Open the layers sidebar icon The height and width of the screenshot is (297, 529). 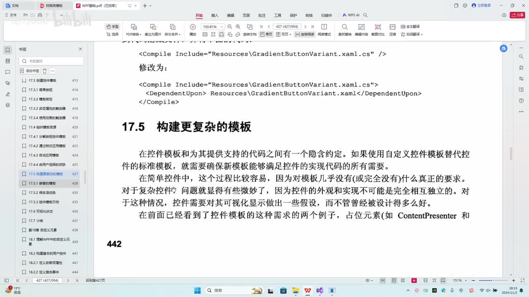coord(7,105)
